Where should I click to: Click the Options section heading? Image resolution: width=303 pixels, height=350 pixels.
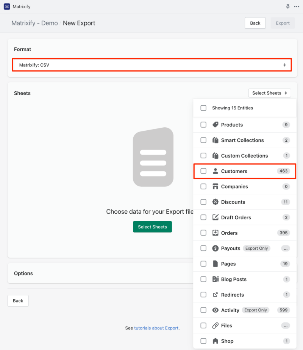coord(23,273)
